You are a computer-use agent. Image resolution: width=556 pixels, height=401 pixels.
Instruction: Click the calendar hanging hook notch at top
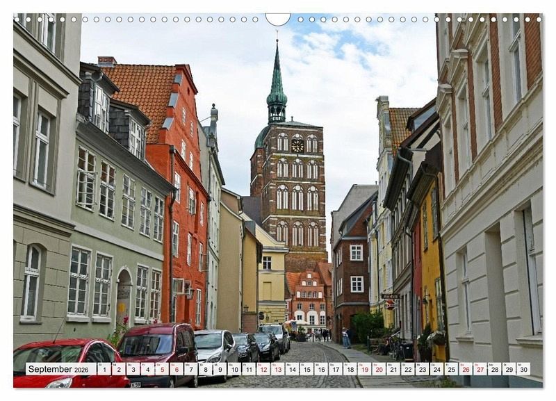click(278, 19)
